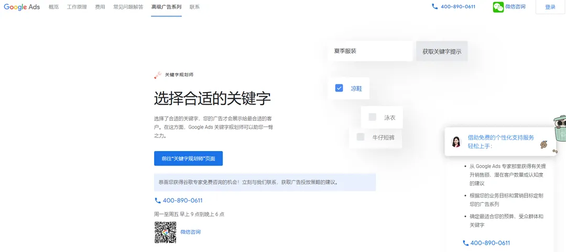Image resolution: width=566 pixels, height=252 pixels.
Task: Click the 获取关键字提示 button
Action: pos(442,51)
